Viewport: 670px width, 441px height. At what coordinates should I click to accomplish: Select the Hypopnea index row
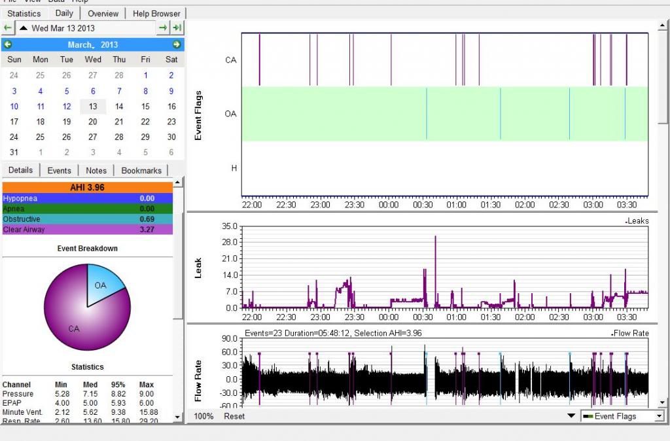click(87, 198)
